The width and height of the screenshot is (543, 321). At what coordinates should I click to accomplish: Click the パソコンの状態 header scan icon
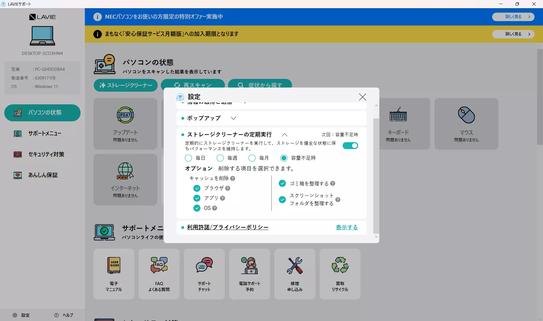[105, 64]
